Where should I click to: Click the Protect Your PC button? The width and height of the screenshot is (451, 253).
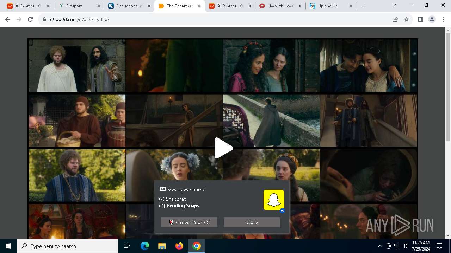(x=189, y=222)
